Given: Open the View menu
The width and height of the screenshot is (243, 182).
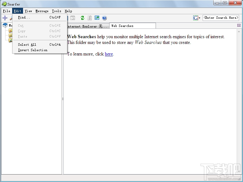Looking at the screenshot, I should (28, 11).
